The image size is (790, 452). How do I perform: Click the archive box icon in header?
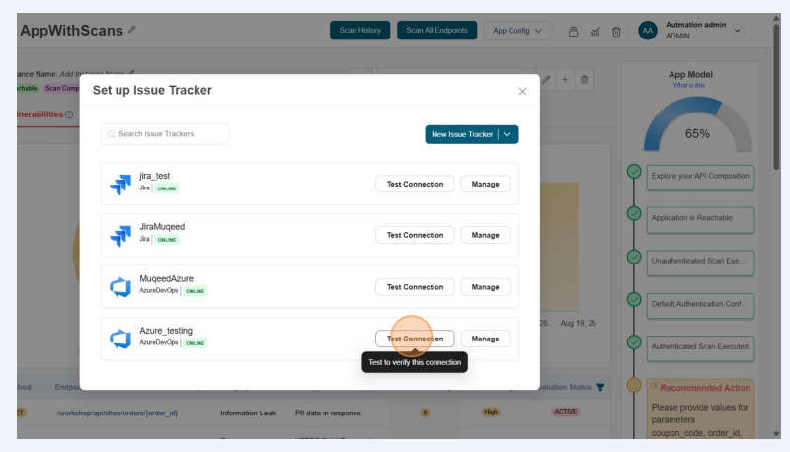tap(573, 31)
